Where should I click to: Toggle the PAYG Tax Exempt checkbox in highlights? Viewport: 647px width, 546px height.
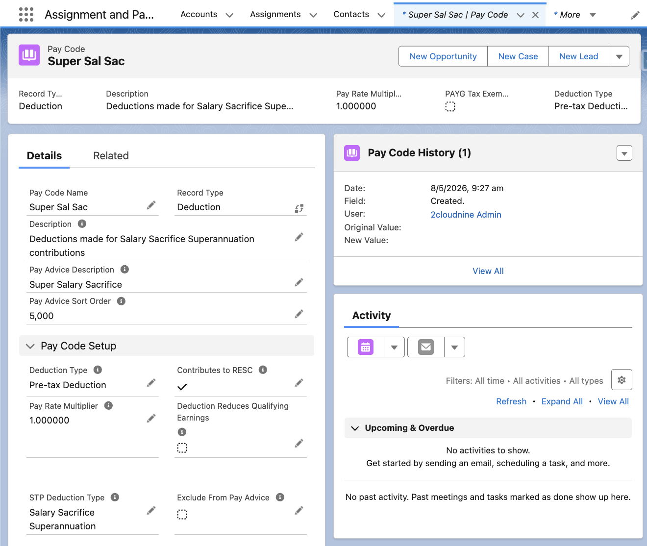(x=450, y=106)
